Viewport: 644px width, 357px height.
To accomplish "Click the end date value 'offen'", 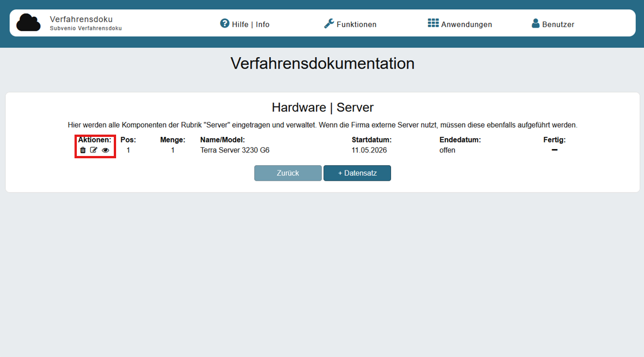I will tap(447, 150).
